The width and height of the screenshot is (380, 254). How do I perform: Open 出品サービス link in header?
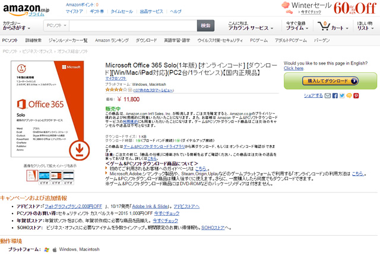(151, 11)
